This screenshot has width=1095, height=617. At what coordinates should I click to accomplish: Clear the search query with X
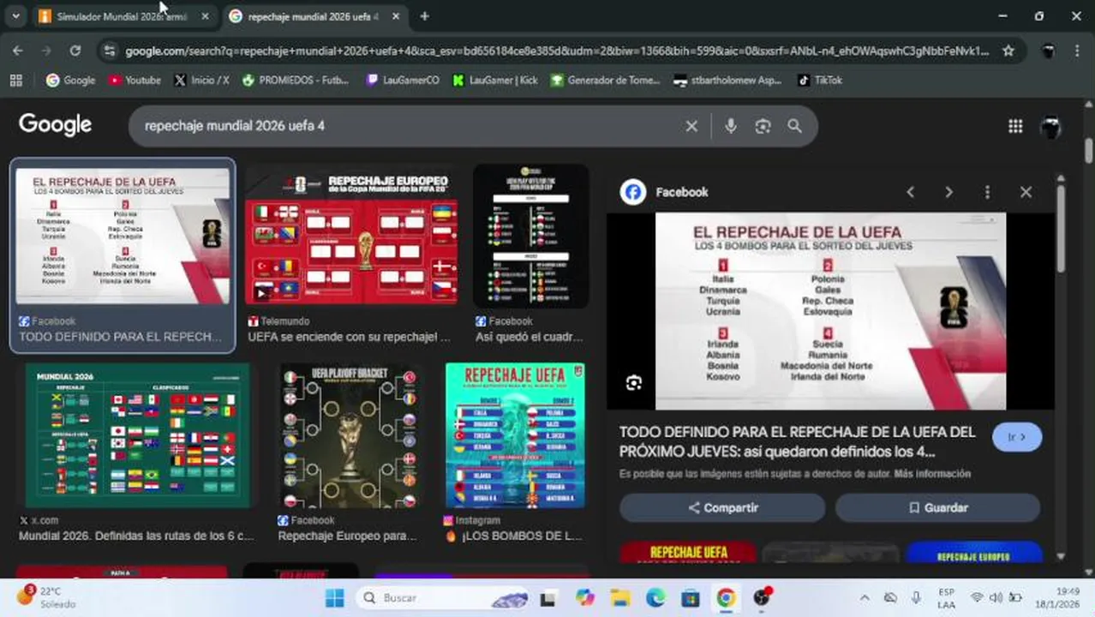click(691, 126)
